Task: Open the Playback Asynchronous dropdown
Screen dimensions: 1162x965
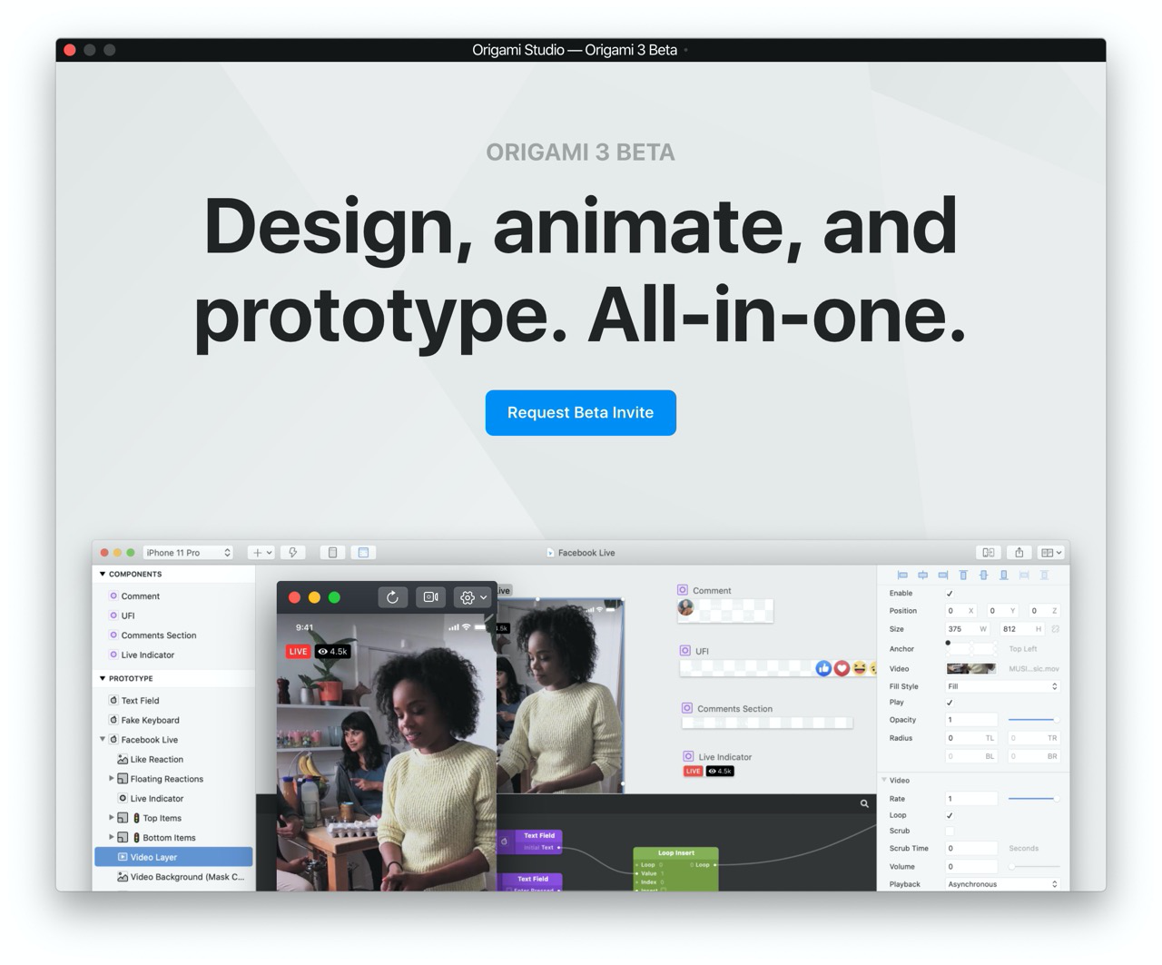Action: pyautogui.click(x=1002, y=884)
